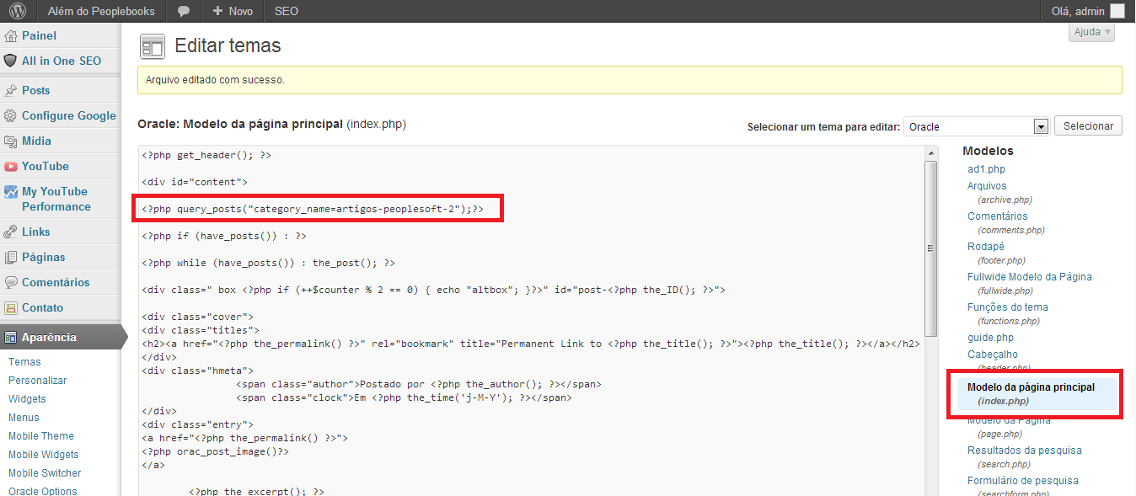
Task: Open the Mídia media icon
Action: (10, 141)
